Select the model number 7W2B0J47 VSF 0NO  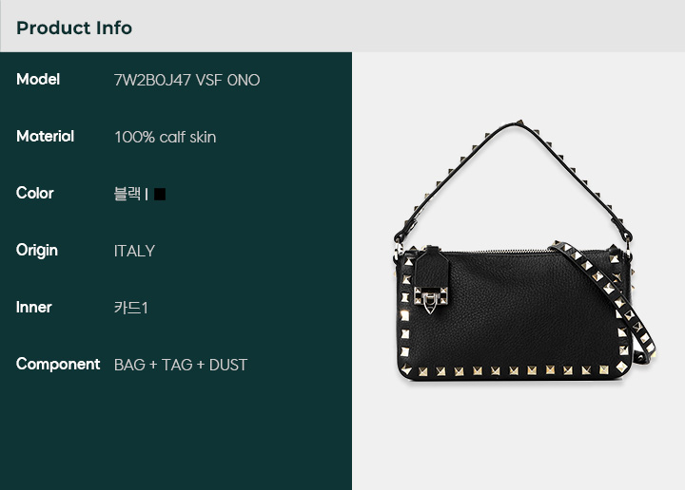coord(187,80)
